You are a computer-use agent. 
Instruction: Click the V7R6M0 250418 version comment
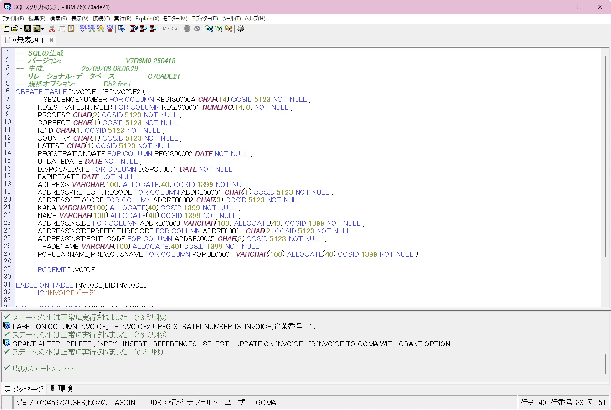tap(150, 61)
